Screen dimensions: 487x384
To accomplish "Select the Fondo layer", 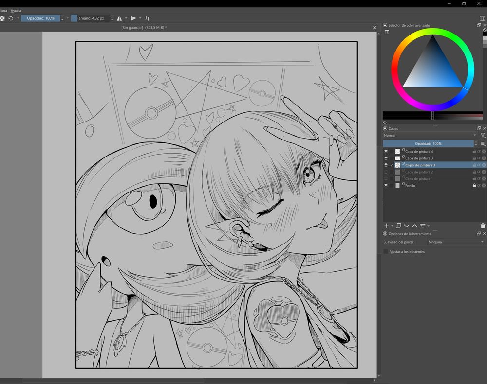I will pyautogui.click(x=434, y=185).
